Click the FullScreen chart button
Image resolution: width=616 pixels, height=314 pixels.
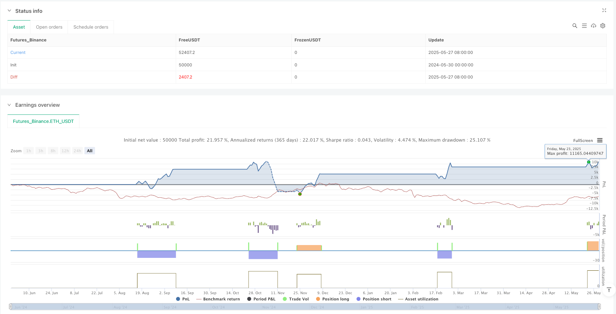coord(583,140)
